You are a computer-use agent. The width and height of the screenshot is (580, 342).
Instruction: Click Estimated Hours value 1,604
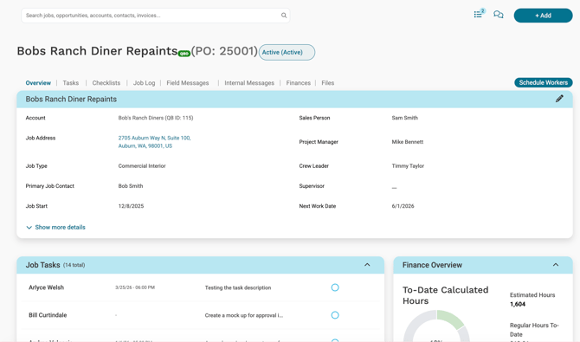pos(518,304)
